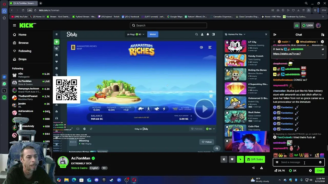Screen dimensions: 328x184
Task: Switch to the Ac7ionMan Stream browser tab
Action: [23, 3]
